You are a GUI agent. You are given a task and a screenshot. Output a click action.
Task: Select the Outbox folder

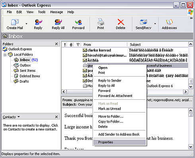click(25, 65)
